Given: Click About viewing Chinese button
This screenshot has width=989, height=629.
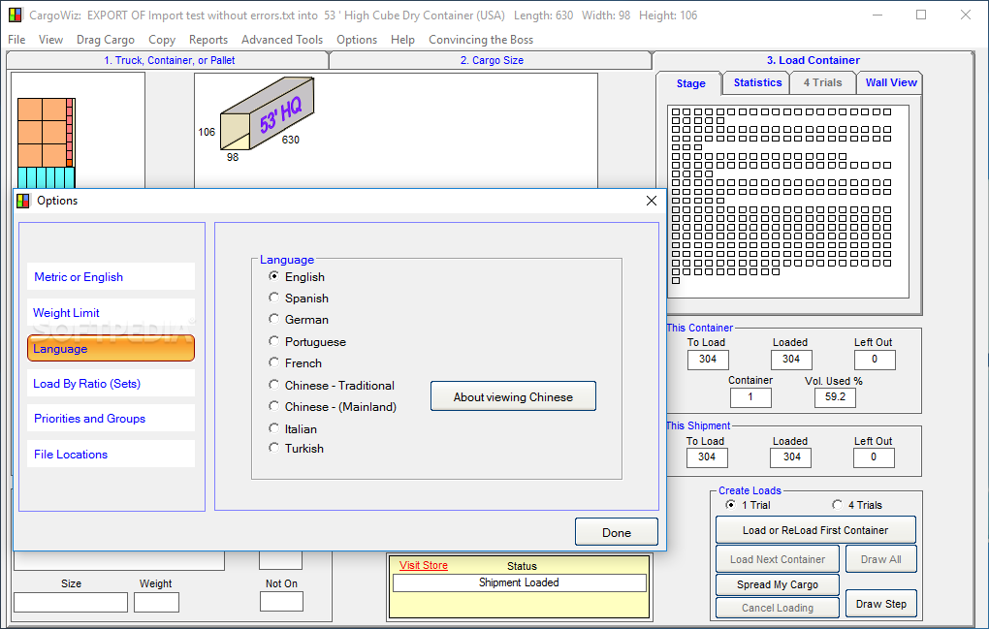Looking at the screenshot, I should coord(513,396).
